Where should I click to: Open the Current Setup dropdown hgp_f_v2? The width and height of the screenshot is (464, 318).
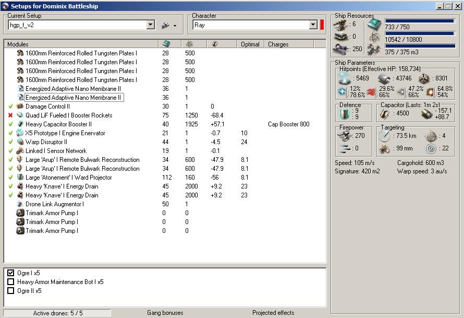click(x=151, y=25)
